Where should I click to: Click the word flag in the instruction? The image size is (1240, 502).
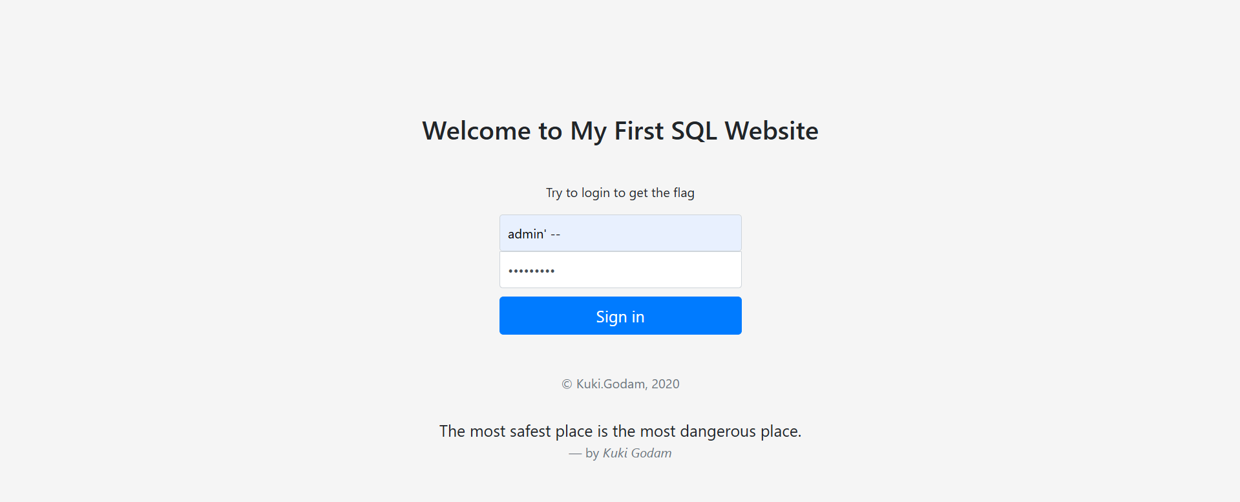[684, 193]
